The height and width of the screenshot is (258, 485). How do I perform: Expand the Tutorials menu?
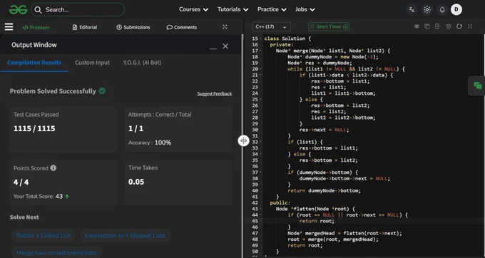click(233, 9)
